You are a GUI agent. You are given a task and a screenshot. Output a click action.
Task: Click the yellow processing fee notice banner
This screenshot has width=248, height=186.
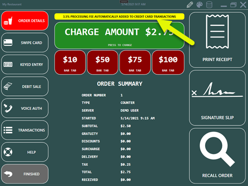(x=119, y=17)
